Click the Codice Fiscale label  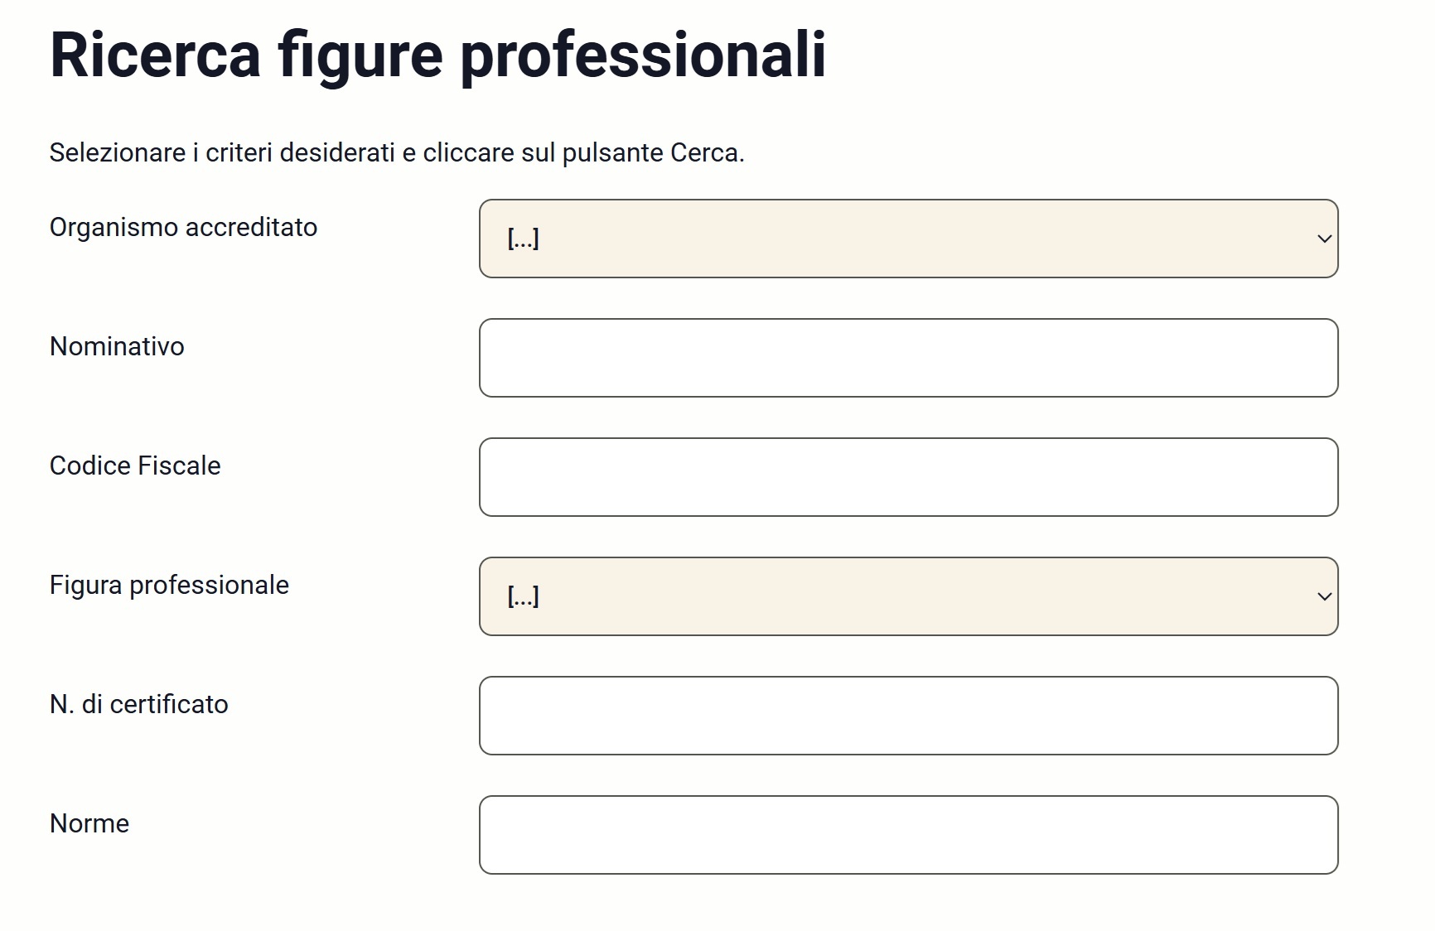[135, 465]
